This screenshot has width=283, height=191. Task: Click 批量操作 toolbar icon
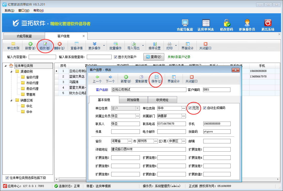point(115,46)
